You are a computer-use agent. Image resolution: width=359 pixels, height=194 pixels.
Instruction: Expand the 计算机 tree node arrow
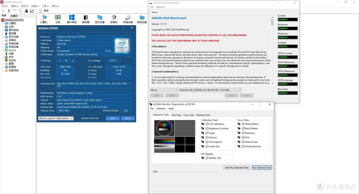pos(3,24)
